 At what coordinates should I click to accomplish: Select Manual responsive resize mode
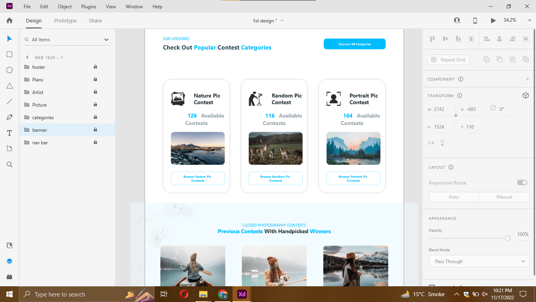pyautogui.click(x=504, y=197)
